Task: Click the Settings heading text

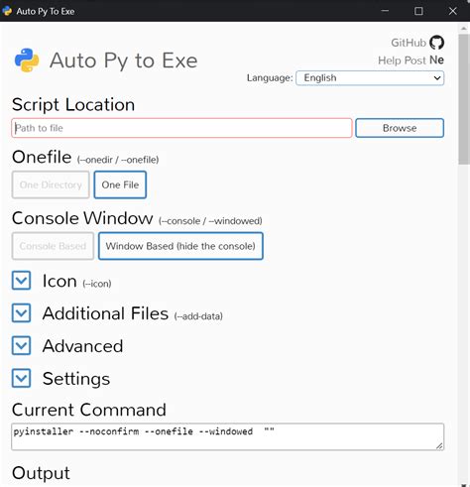Action: 76,379
